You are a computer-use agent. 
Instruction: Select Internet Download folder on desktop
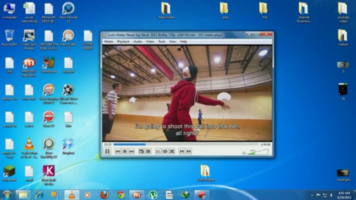point(304,12)
